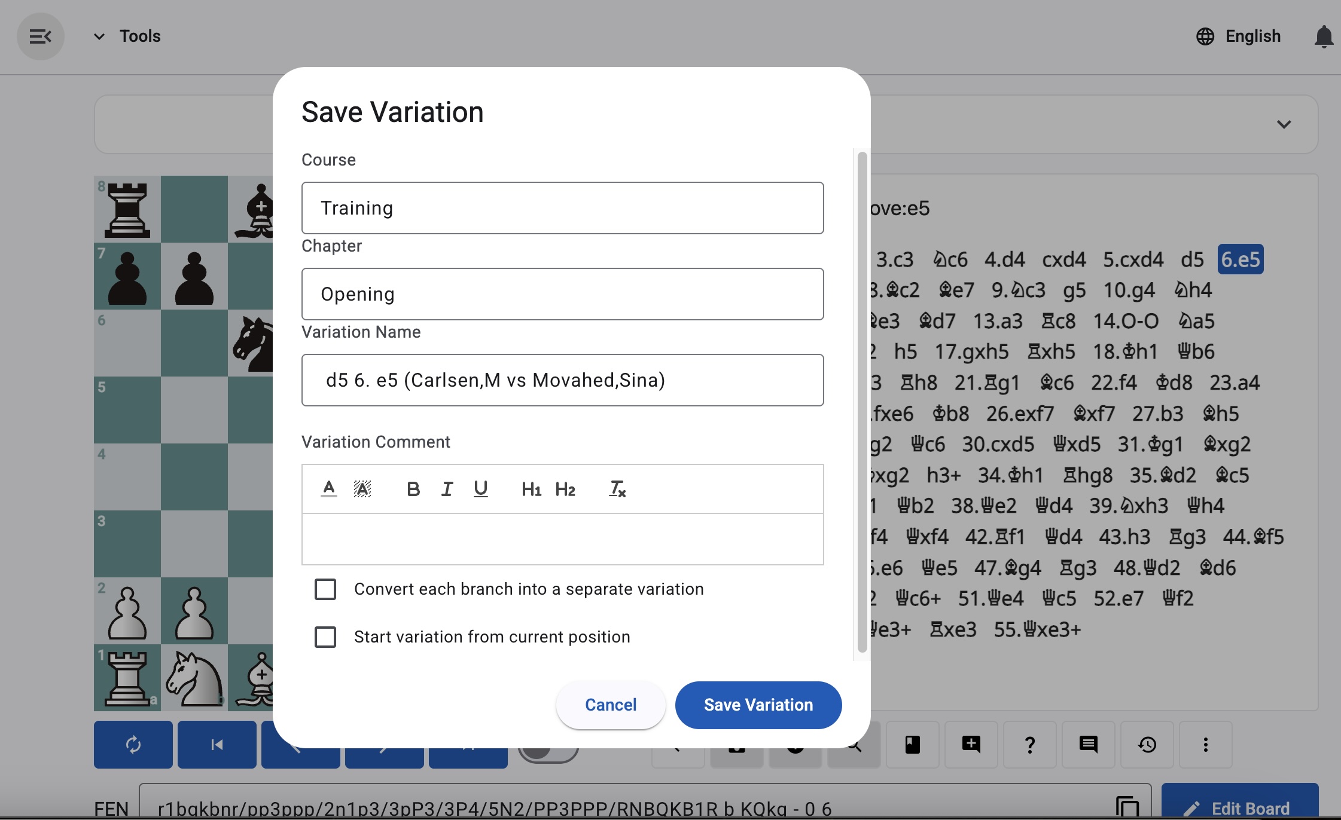Open notifications bell
The width and height of the screenshot is (1341, 820).
click(1322, 36)
